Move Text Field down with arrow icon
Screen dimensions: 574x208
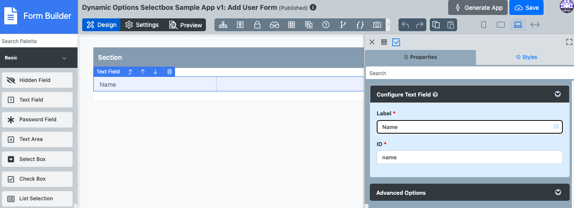click(155, 72)
